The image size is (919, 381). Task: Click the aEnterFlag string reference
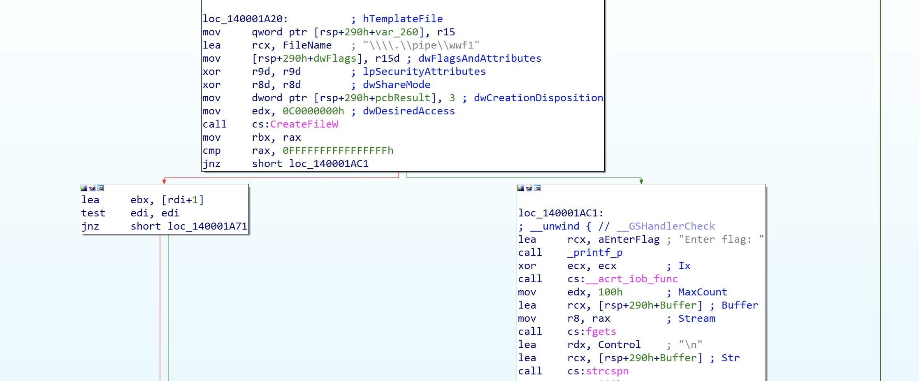point(629,239)
